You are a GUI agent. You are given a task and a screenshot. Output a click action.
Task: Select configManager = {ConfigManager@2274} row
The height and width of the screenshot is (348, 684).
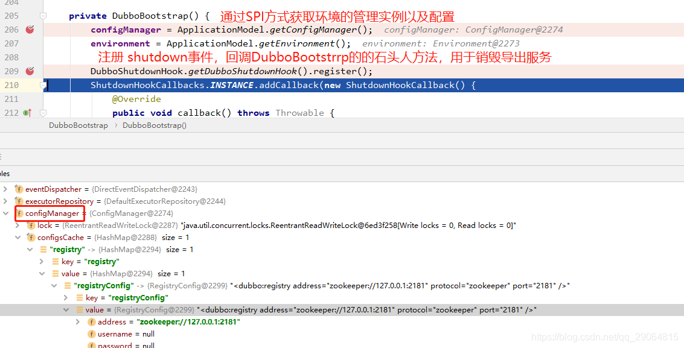point(342,214)
